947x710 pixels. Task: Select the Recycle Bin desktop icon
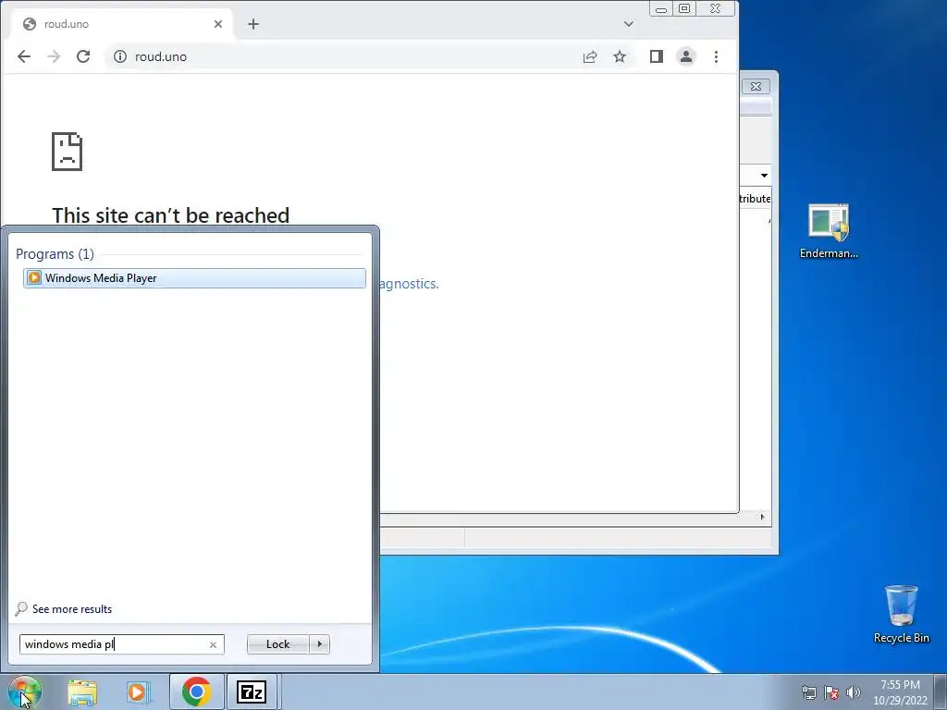[901, 614]
